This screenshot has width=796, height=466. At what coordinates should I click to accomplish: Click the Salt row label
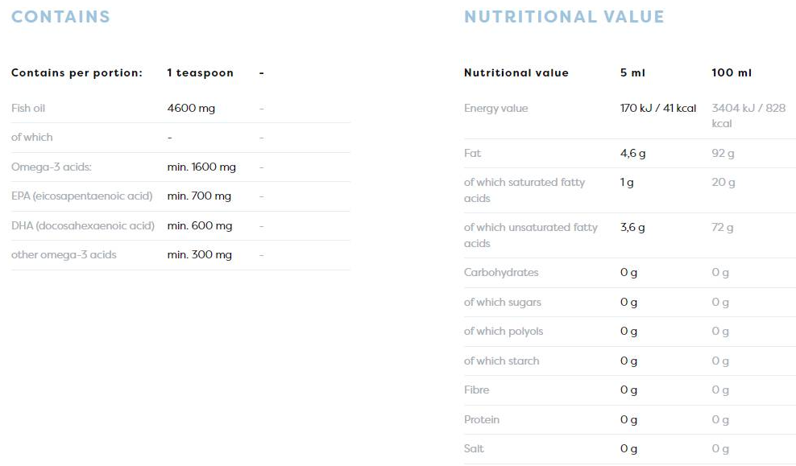(474, 448)
